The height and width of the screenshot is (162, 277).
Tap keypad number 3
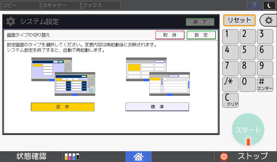pos(265,36)
